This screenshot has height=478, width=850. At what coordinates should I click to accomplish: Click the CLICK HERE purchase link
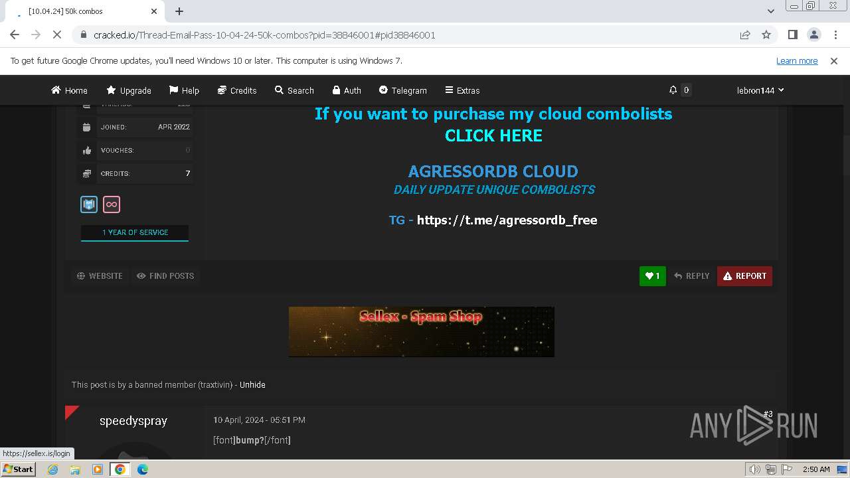pyautogui.click(x=493, y=135)
